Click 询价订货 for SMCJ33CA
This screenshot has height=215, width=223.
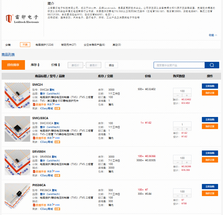tap(210, 126)
